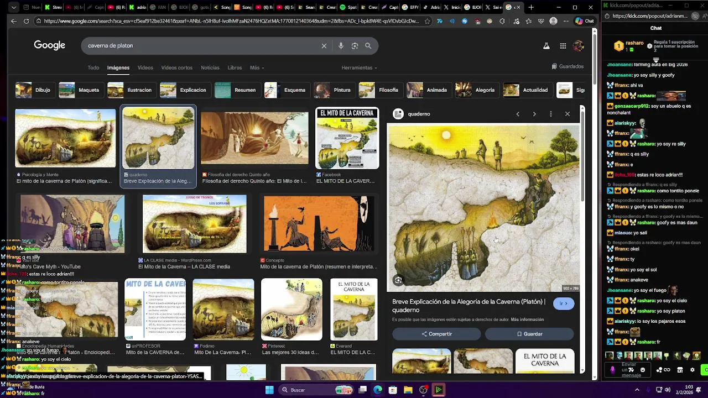This screenshot has height=398, width=708.
Task: Open Google account profile avatar
Action: 579,46
